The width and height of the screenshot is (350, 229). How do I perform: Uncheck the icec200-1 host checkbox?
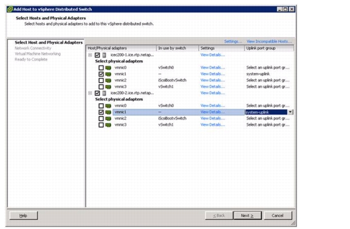coord(97,55)
